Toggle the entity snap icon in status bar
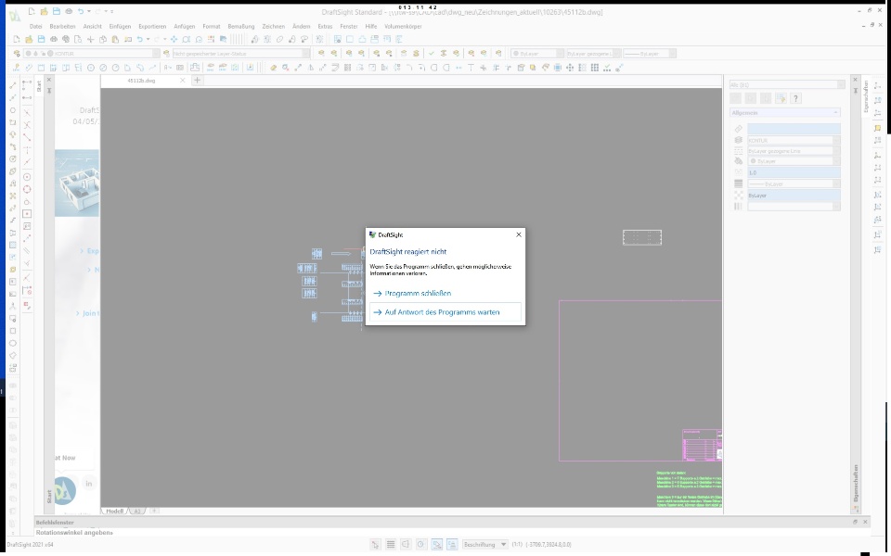 pos(436,545)
